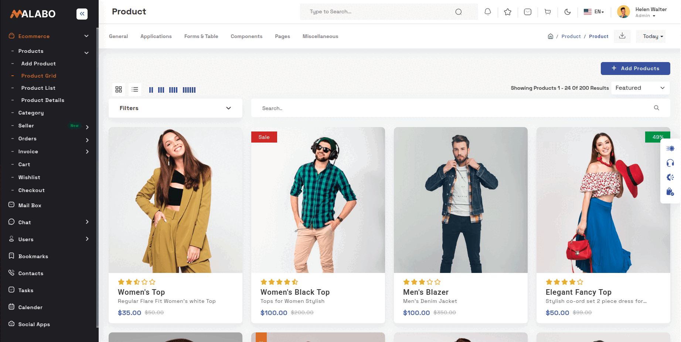The width and height of the screenshot is (681, 342).
Task: Click the home breadcrumb icon
Action: pyautogui.click(x=551, y=36)
